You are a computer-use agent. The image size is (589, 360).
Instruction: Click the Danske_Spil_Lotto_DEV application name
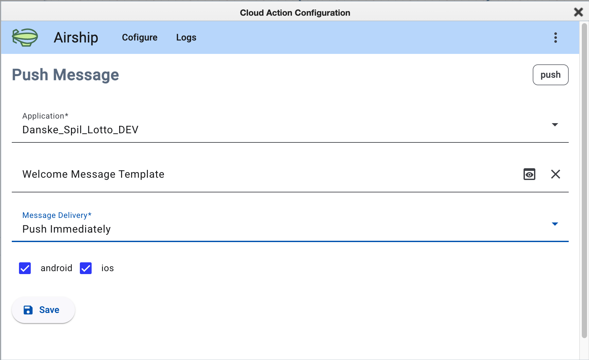(80, 130)
